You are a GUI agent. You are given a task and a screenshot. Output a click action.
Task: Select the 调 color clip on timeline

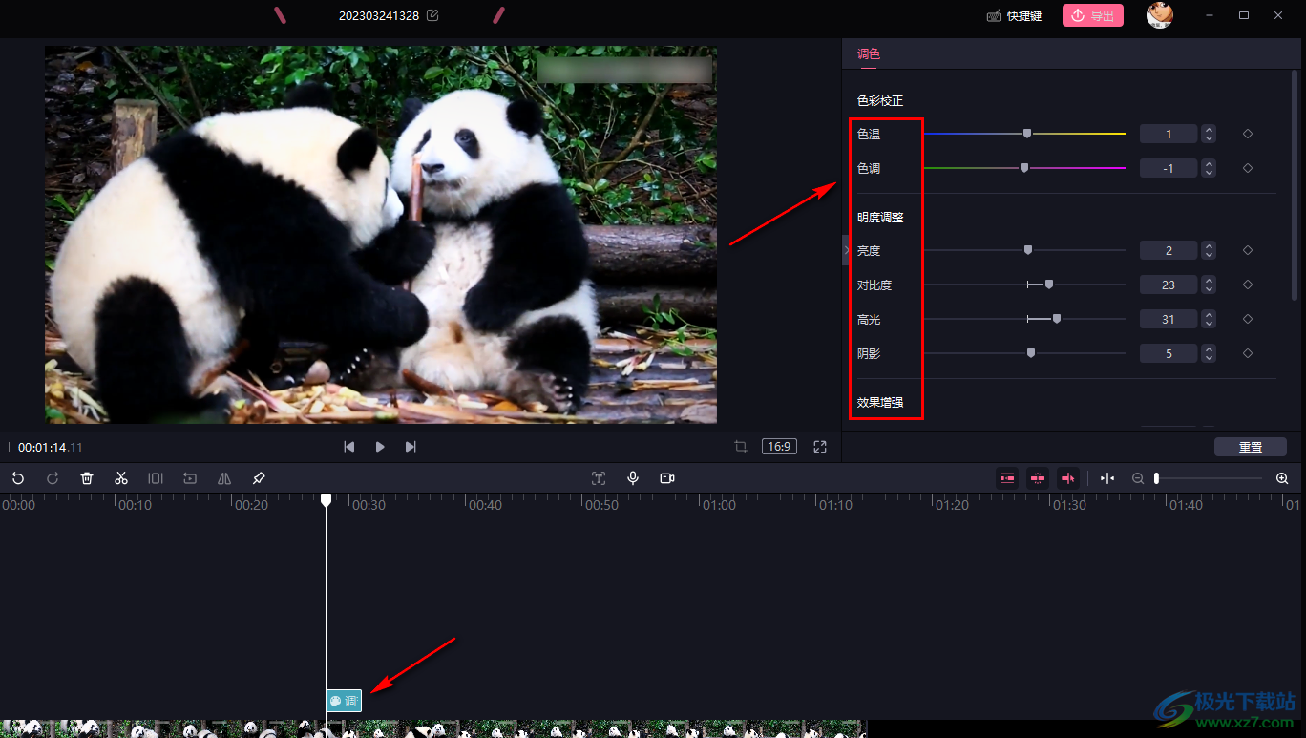coord(344,701)
